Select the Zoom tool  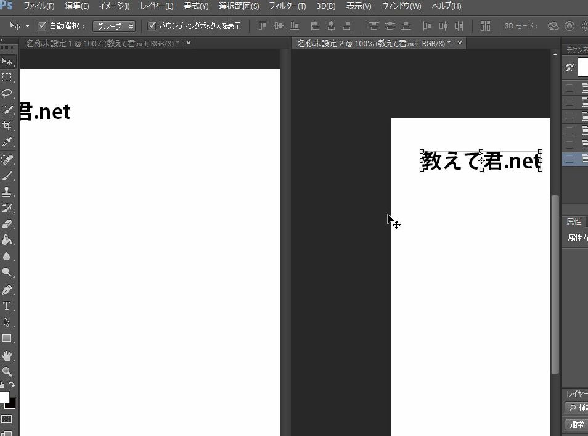click(x=7, y=372)
